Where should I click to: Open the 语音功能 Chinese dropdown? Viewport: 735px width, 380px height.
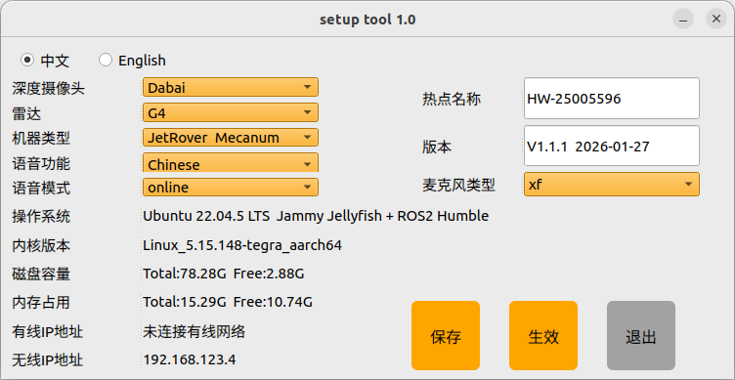[230, 162]
